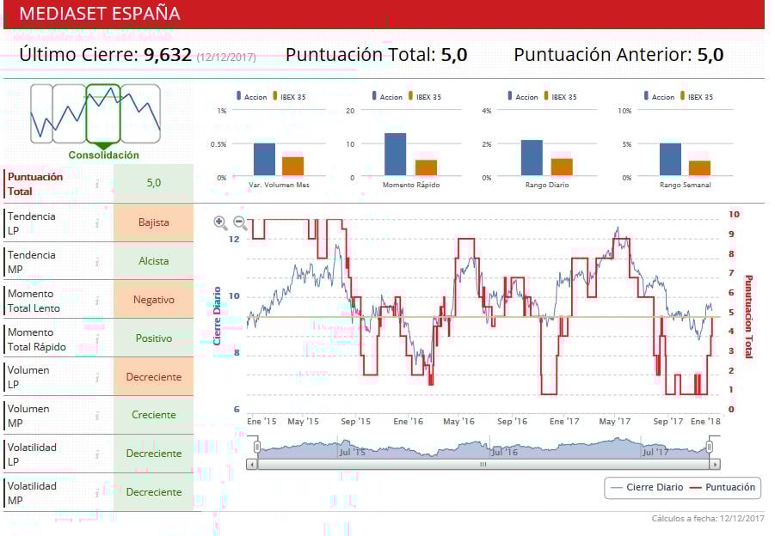
Task: Click the Negativo value cell
Action: pyautogui.click(x=154, y=300)
